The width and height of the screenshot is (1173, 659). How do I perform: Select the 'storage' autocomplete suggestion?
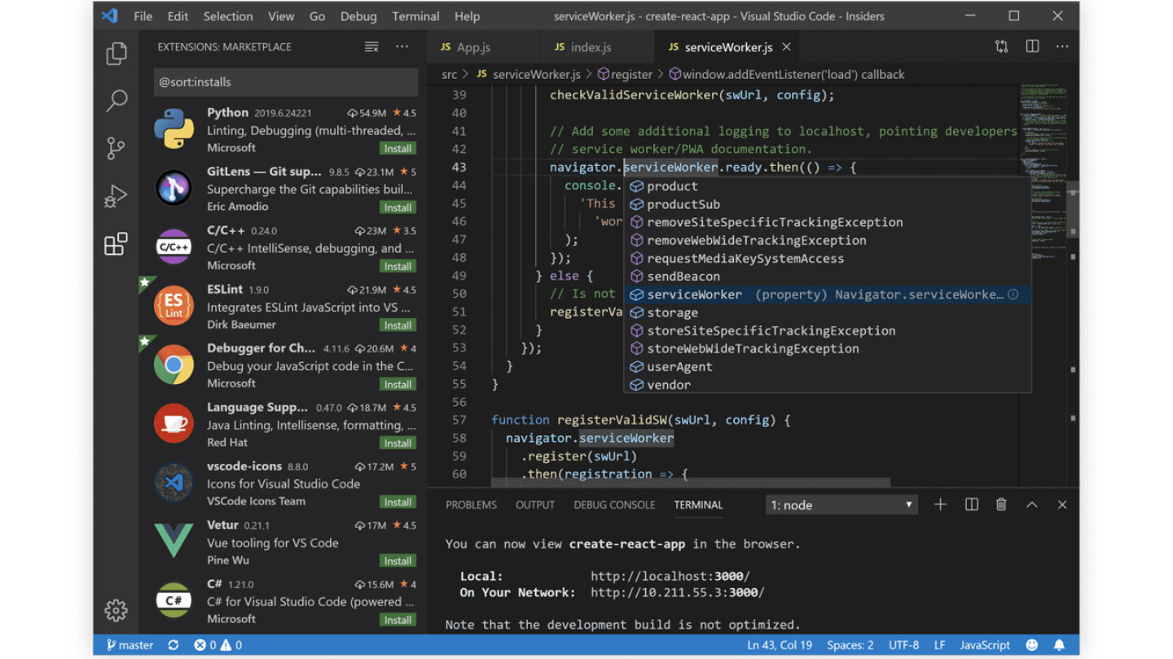(x=828, y=312)
